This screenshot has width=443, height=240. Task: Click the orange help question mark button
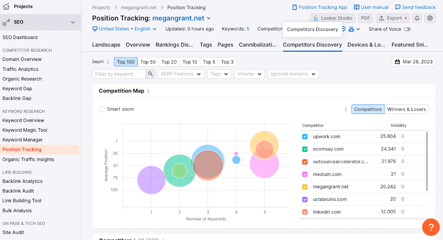[431, 227]
